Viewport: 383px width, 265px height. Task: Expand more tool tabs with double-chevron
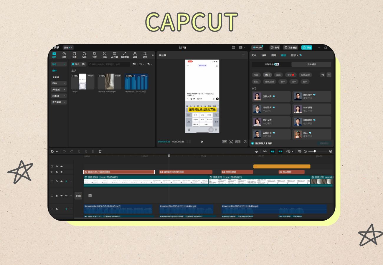[x=153, y=55]
